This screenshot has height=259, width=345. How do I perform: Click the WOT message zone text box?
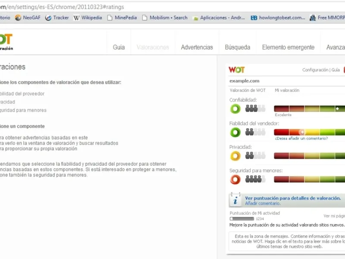pos(287,241)
